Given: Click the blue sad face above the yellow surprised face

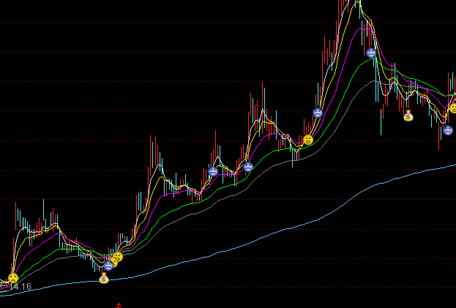Looking at the screenshot, I should tap(318, 113).
